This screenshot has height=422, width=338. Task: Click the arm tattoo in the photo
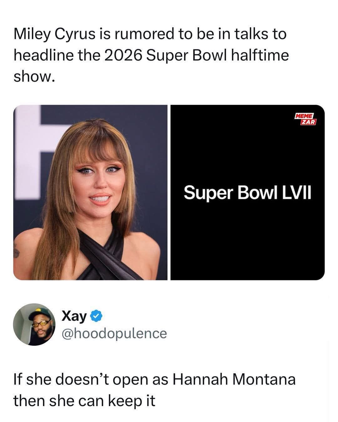(x=17, y=250)
